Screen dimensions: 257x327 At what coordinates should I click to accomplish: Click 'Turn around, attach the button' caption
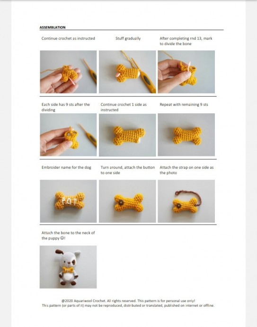click(x=128, y=170)
